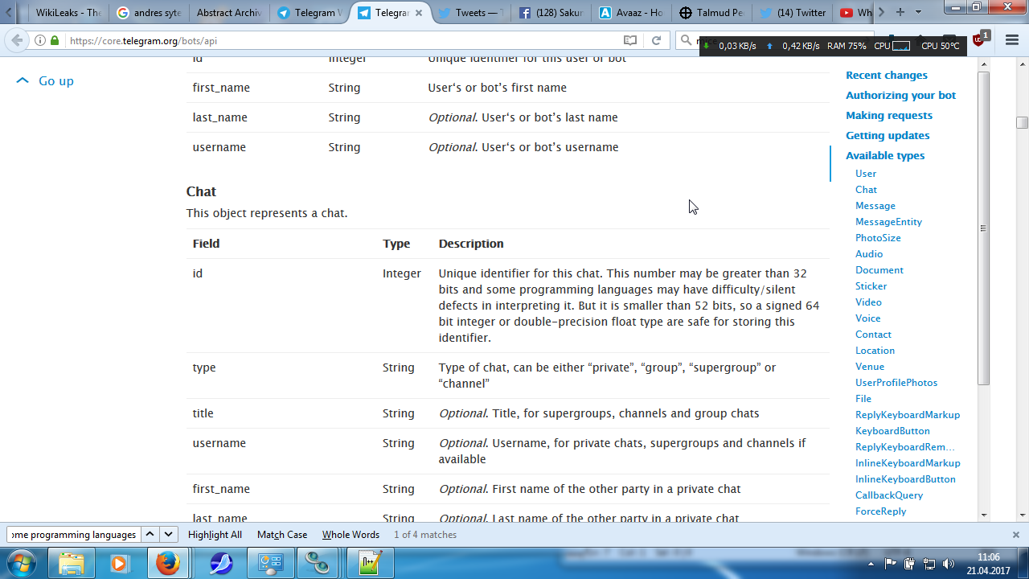Image resolution: width=1029 pixels, height=579 pixels.
Task: Jump to MessageEntity in sidebar
Action: coord(888,222)
